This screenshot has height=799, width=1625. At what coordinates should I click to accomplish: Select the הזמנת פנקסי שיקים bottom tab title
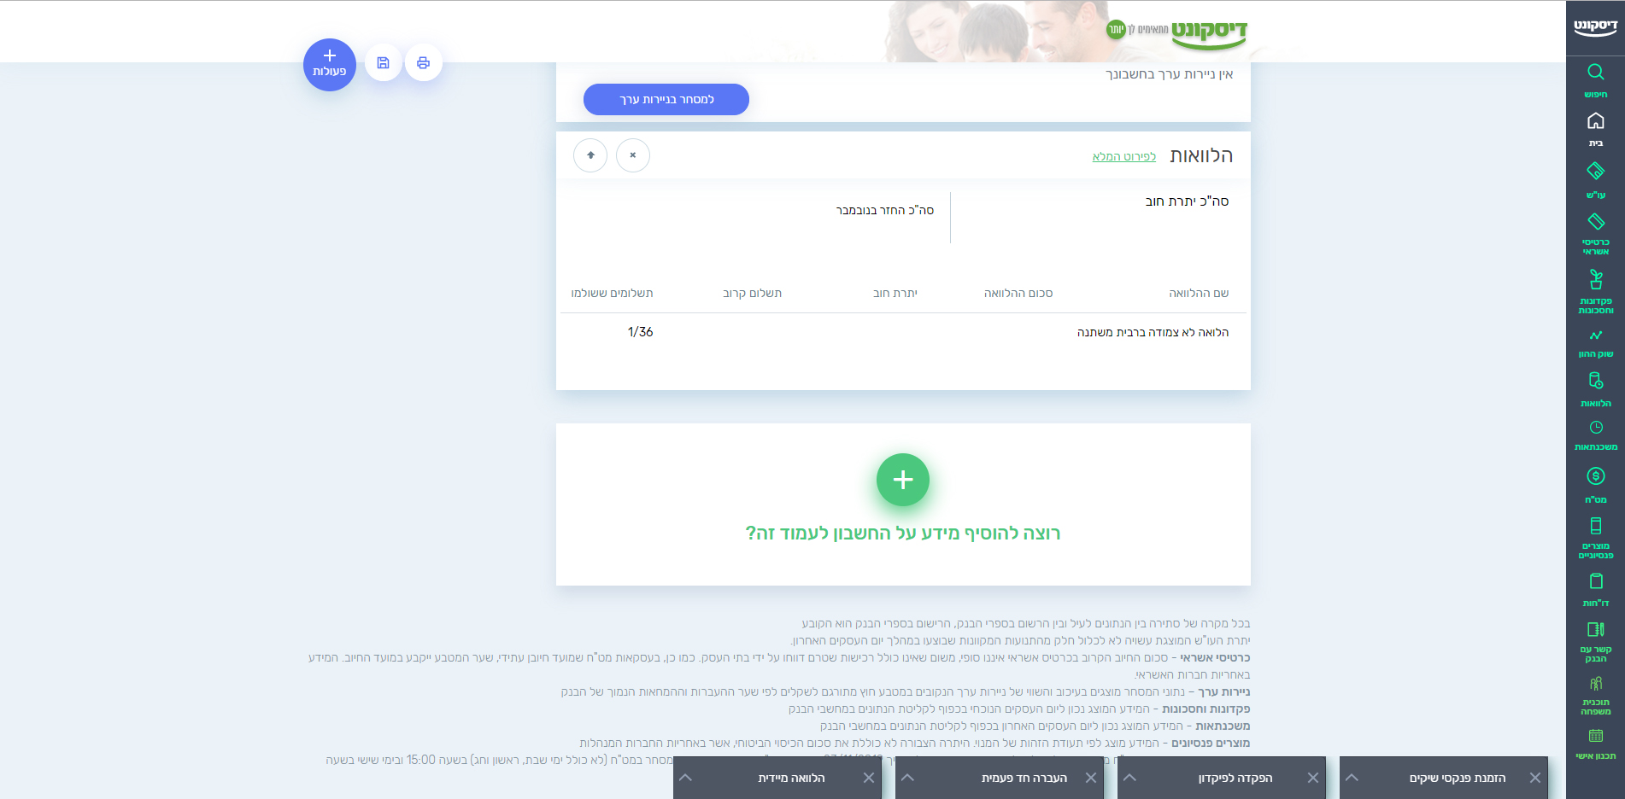[1458, 778]
